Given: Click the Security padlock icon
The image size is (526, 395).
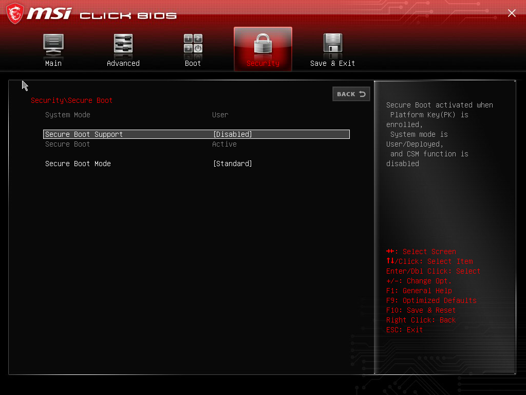Looking at the screenshot, I should pos(263,44).
